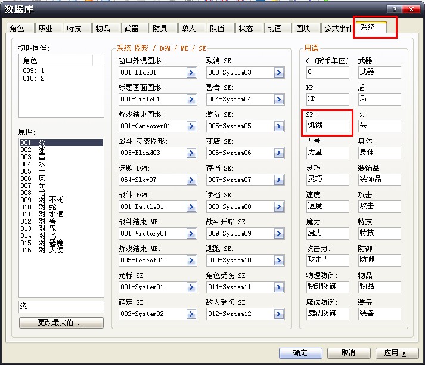Click the 盾 term input field

pyautogui.click(x=380, y=99)
